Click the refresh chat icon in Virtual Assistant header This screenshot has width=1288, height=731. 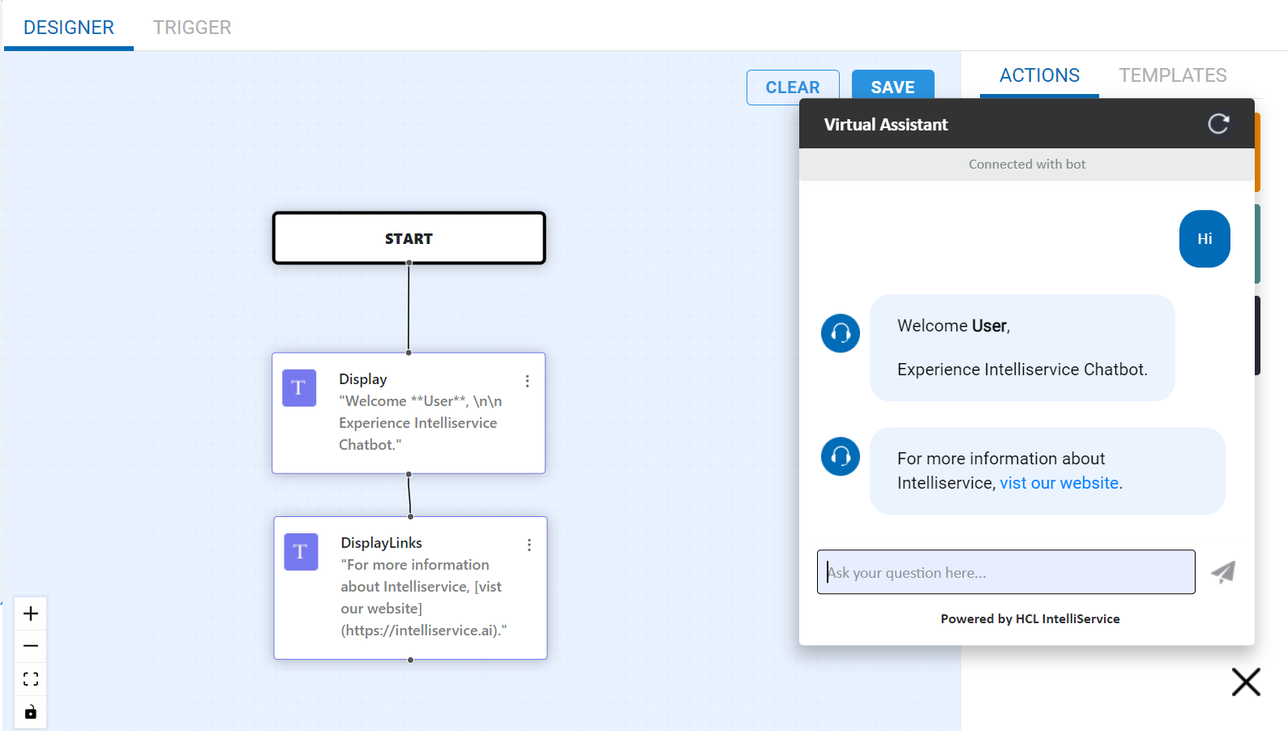(x=1218, y=124)
